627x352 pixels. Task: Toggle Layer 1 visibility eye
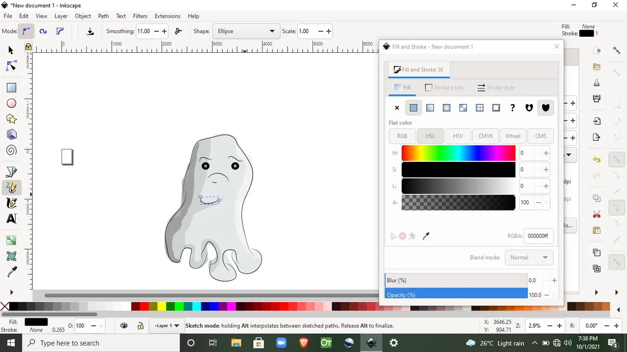[124, 326]
